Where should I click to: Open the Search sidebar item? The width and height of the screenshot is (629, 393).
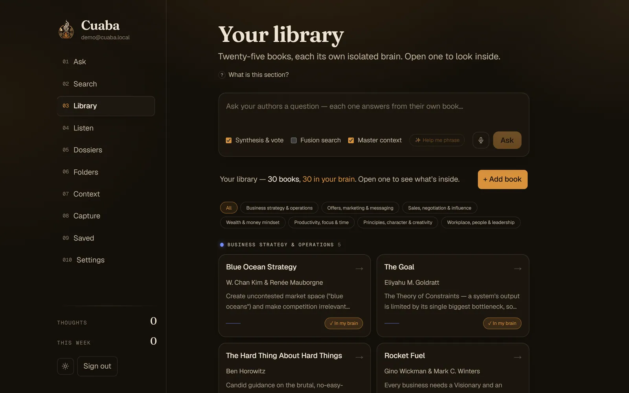106,84
